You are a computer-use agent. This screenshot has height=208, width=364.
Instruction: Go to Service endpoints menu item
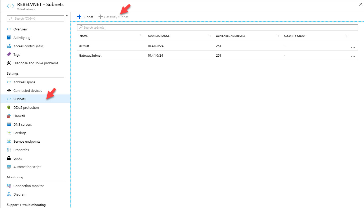click(x=35, y=141)
